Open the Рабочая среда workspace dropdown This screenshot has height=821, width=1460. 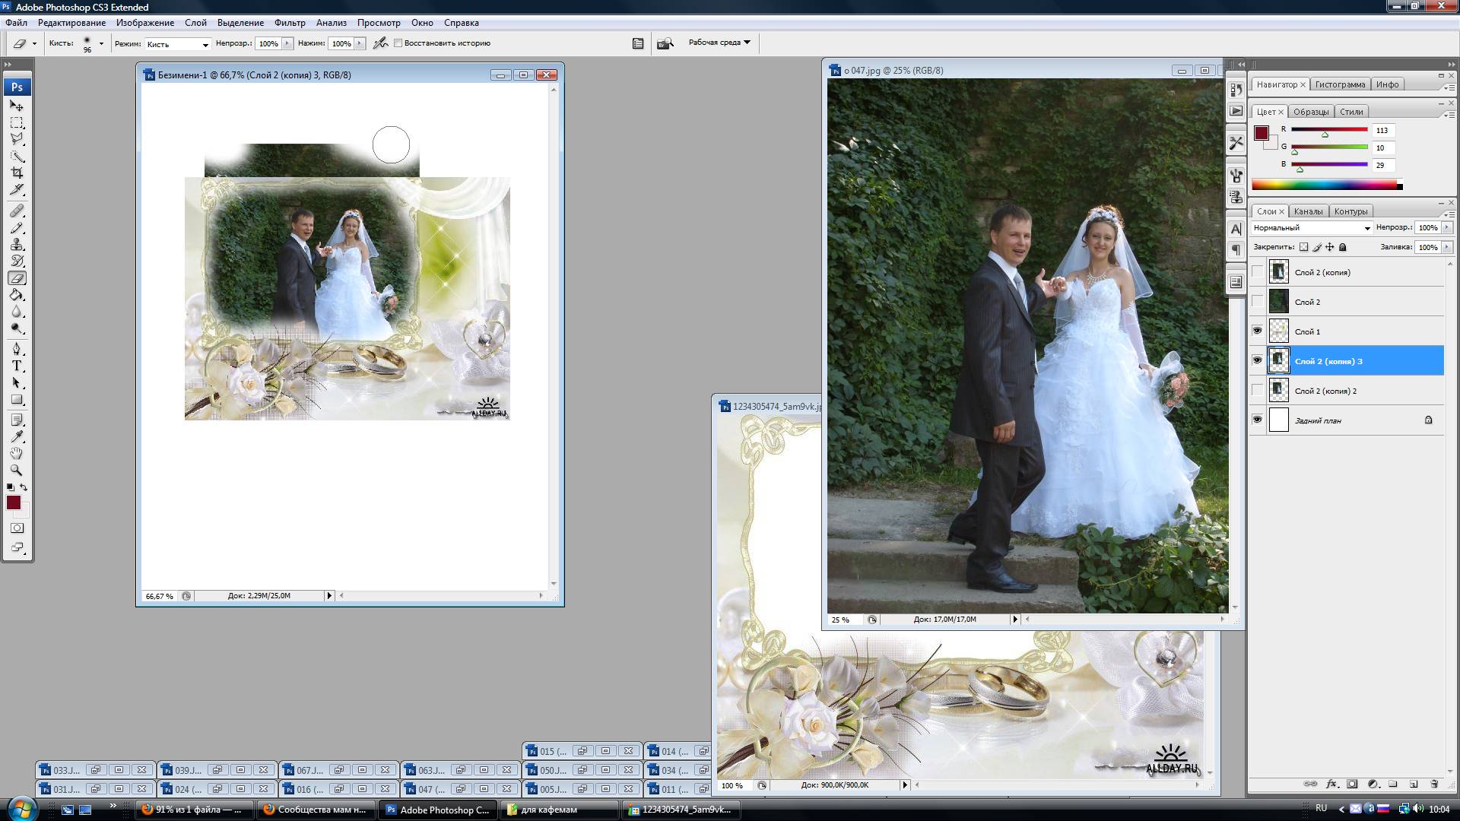click(719, 43)
